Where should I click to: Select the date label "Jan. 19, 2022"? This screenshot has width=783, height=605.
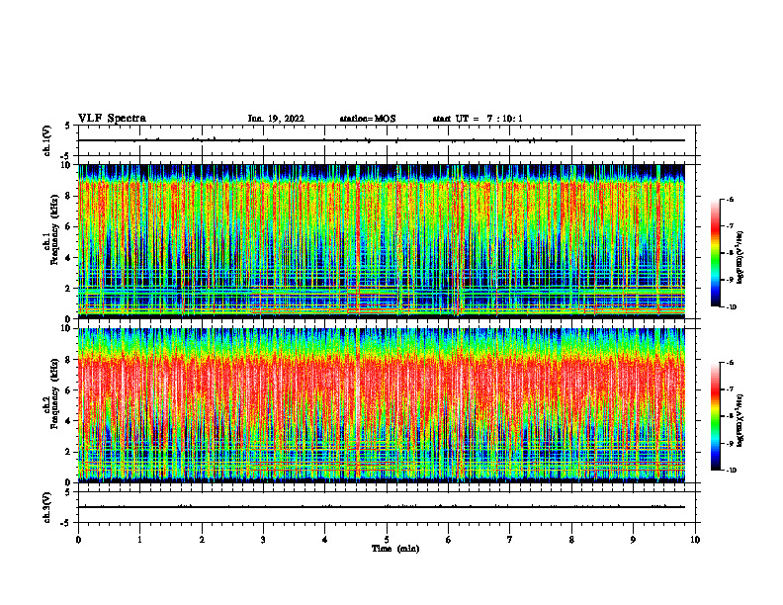point(276,119)
